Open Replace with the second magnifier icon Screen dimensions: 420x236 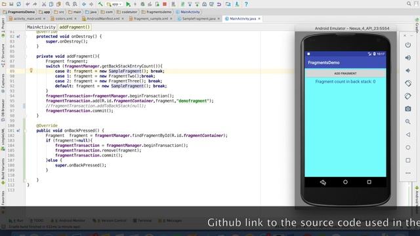click(x=75, y=4)
